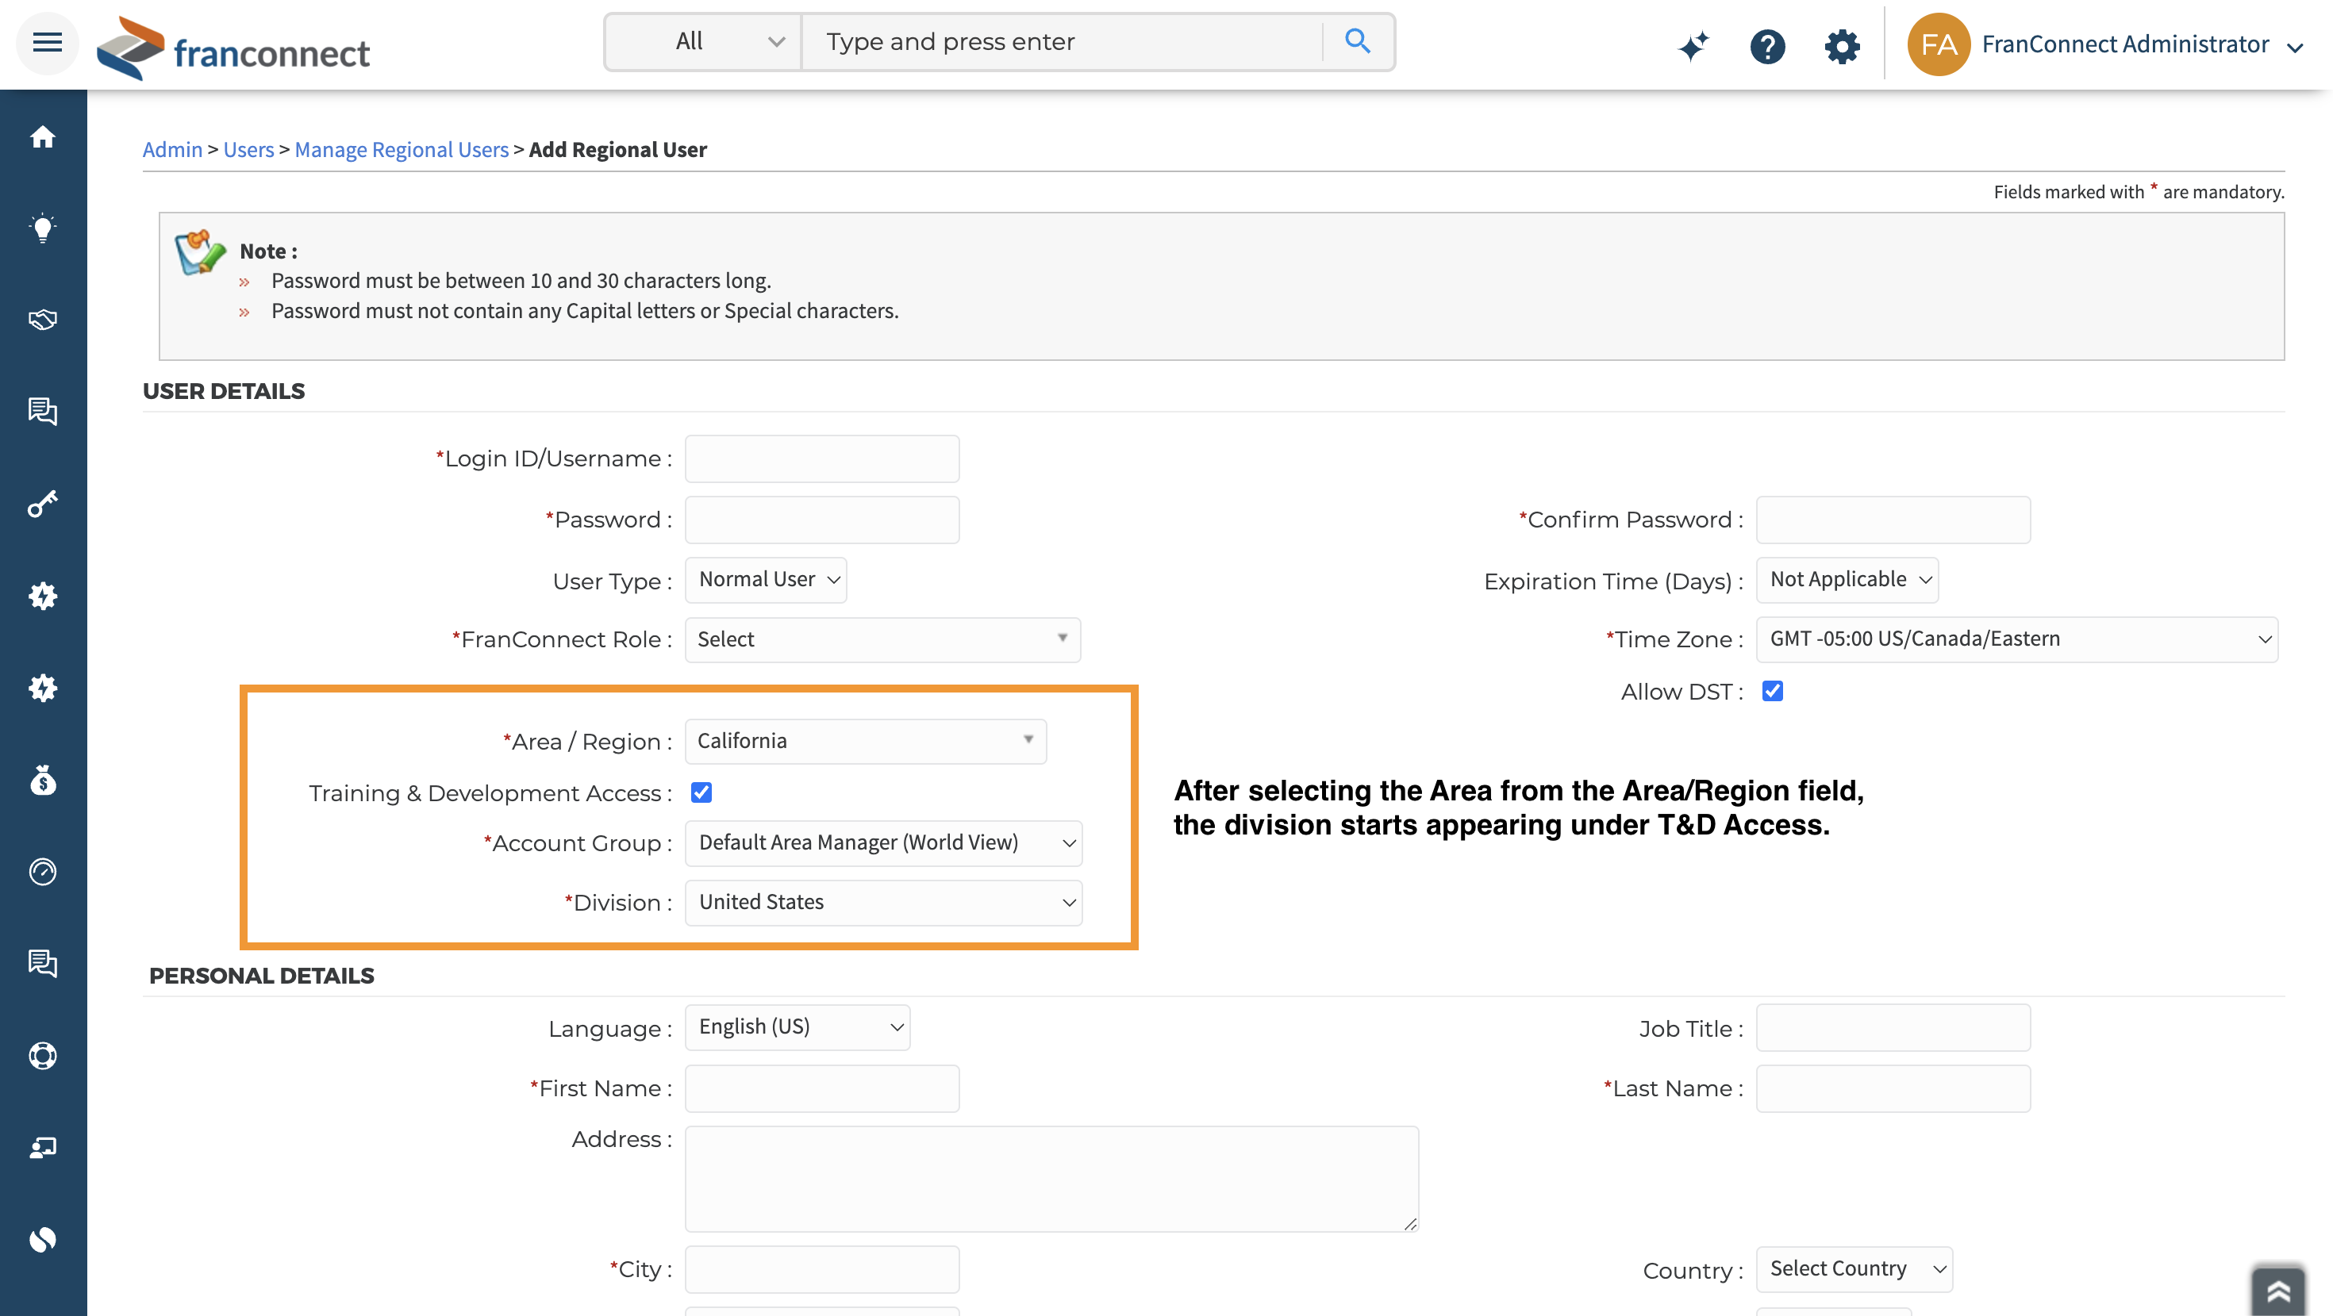Open the Division dropdown

tap(883, 903)
